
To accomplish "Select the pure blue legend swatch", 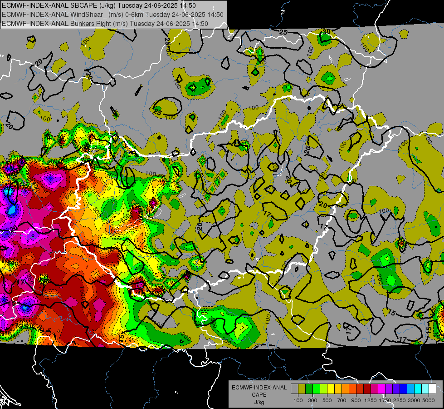I will [403, 389].
